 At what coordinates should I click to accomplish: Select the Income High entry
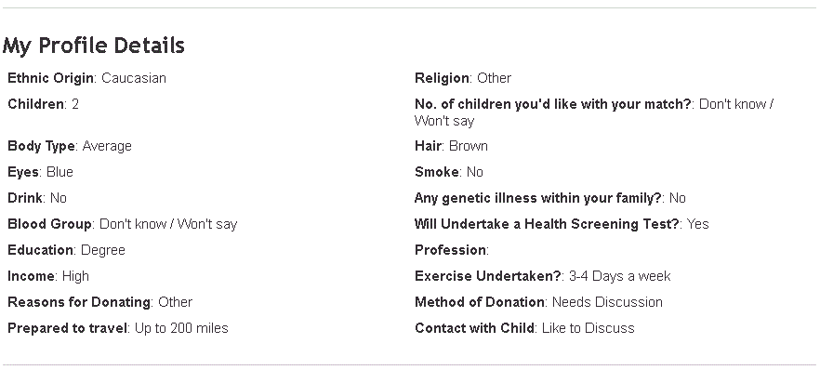(x=48, y=276)
